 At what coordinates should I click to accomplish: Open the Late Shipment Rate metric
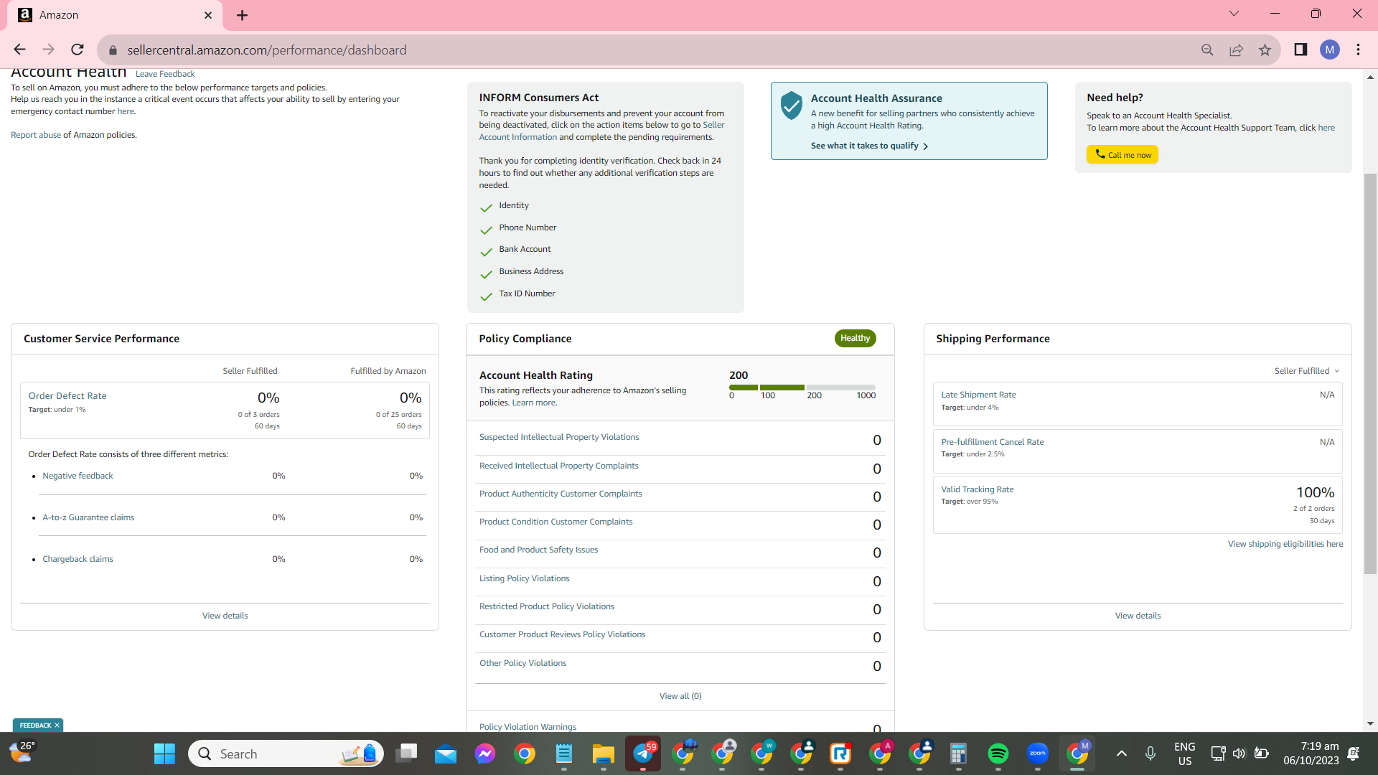(978, 395)
